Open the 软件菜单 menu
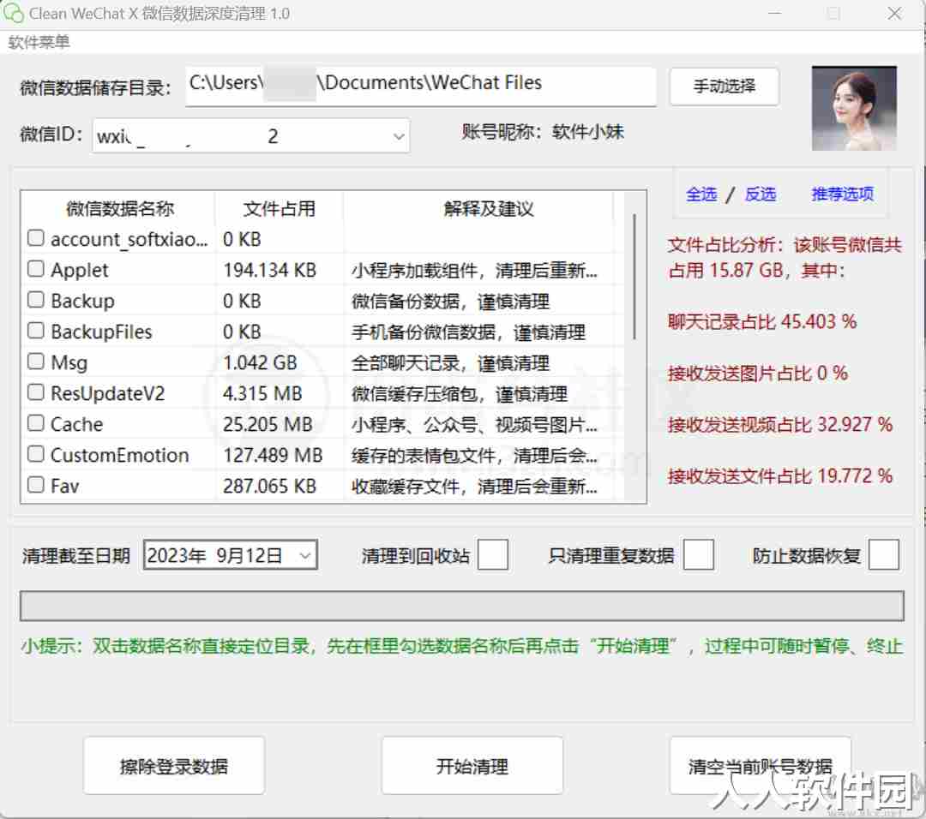 (x=39, y=43)
